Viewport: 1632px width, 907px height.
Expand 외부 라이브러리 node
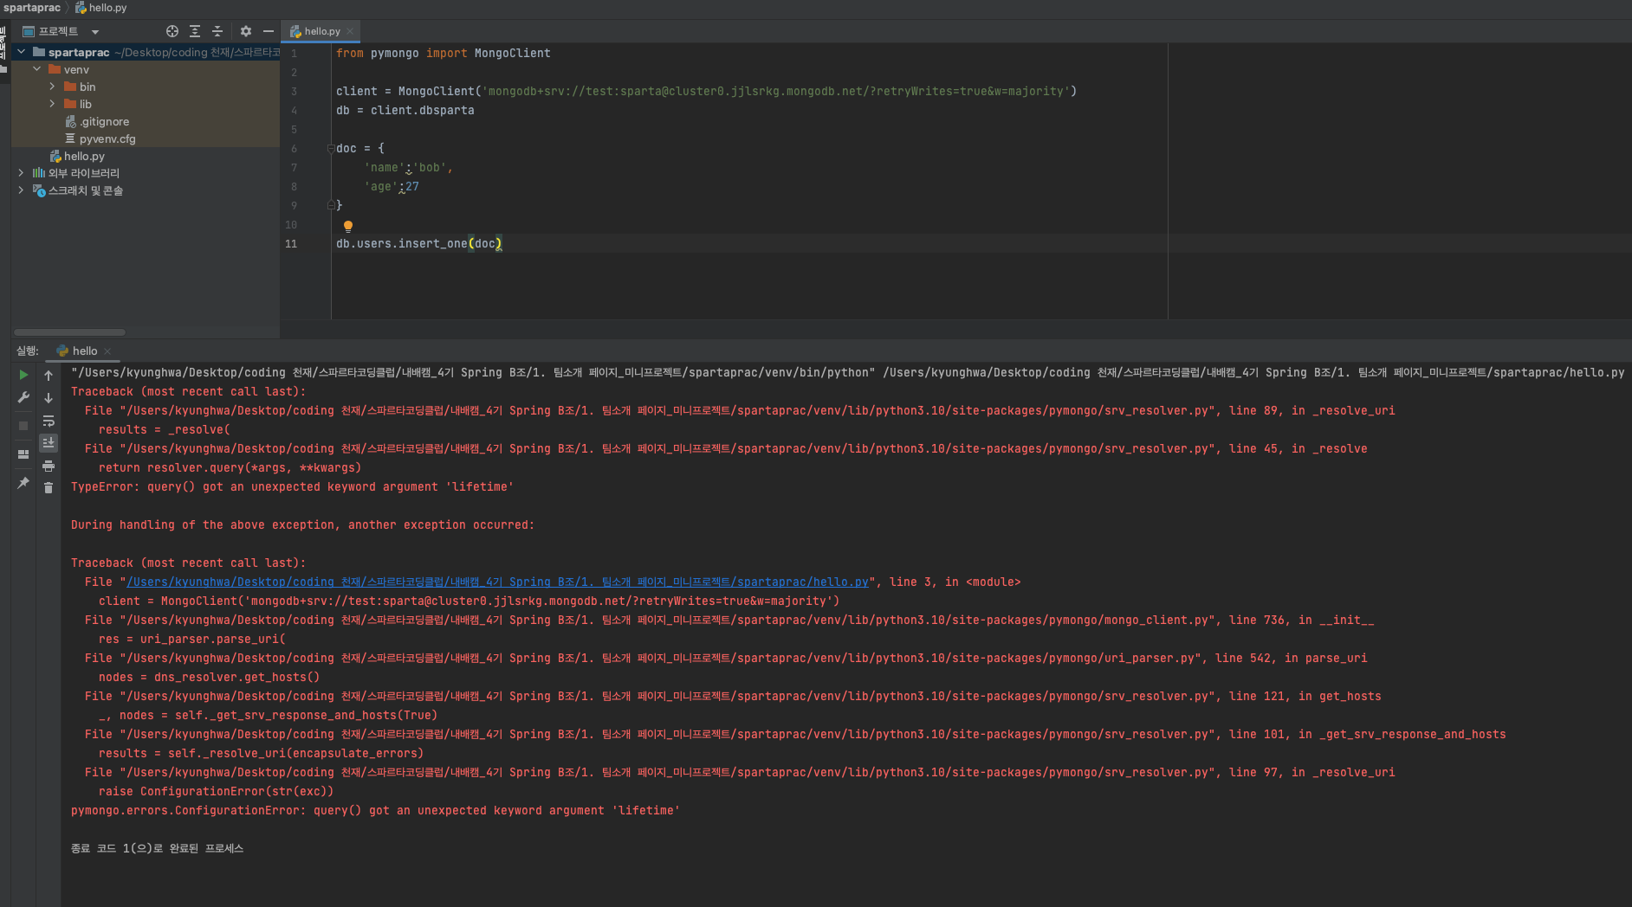coord(22,173)
